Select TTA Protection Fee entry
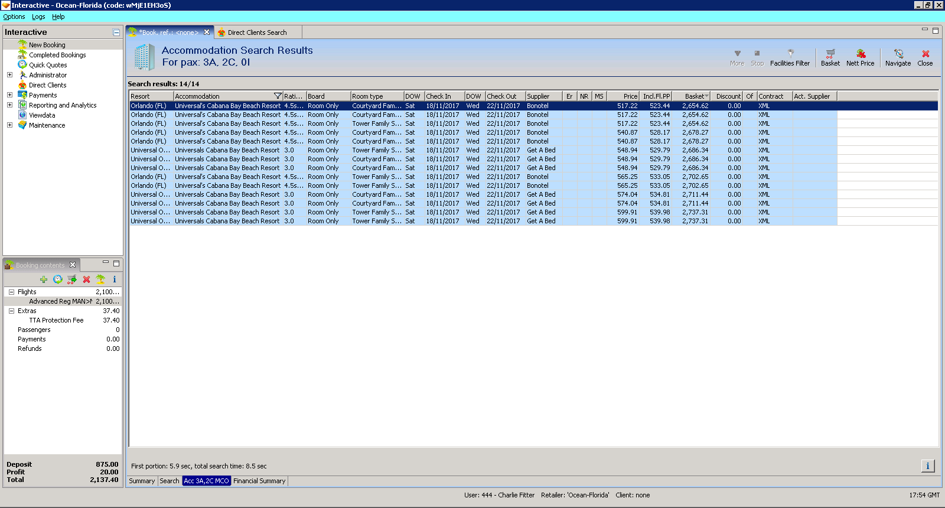 click(x=63, y=320)
